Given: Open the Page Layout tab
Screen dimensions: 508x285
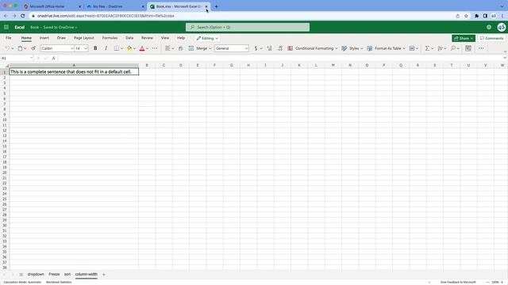Looking at the screenshot, I should point(84,38).
